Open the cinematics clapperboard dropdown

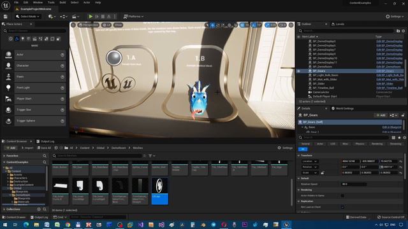tap(75, 17)
